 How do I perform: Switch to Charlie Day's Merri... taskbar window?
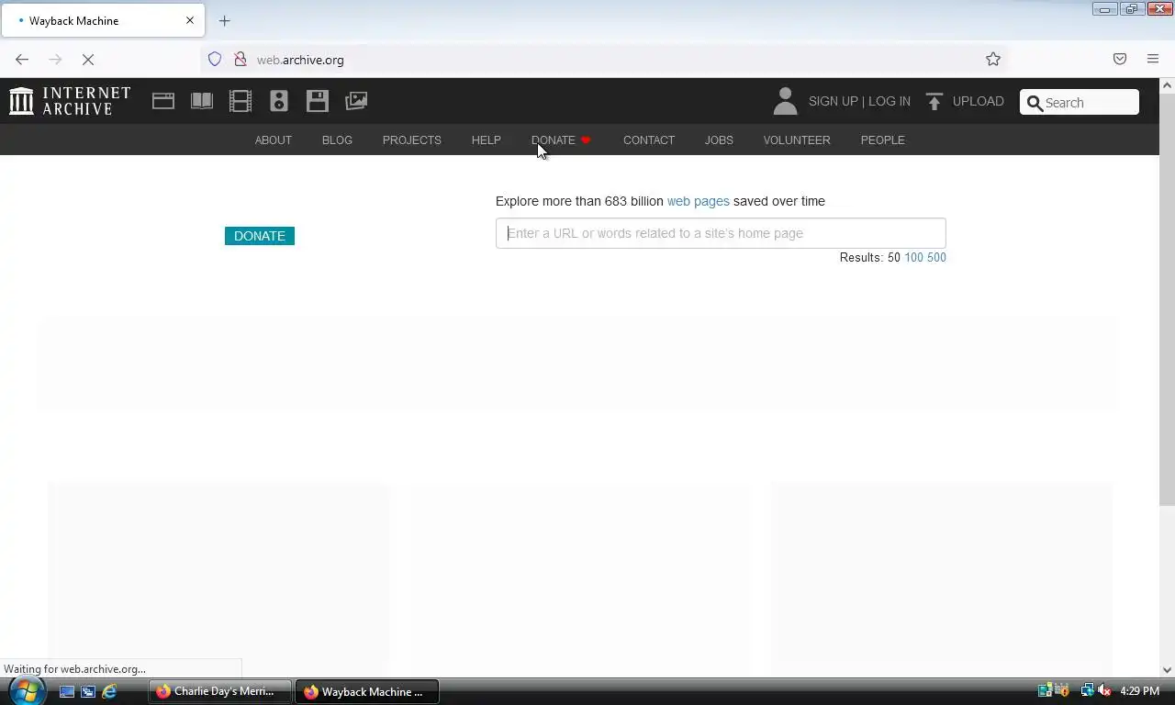click(x=220, y=691)
